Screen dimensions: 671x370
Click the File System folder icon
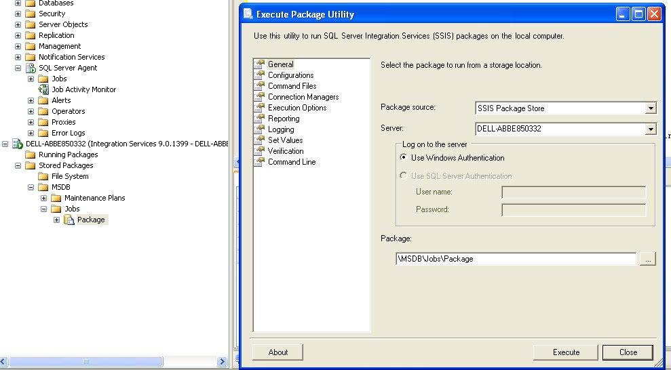43,176
